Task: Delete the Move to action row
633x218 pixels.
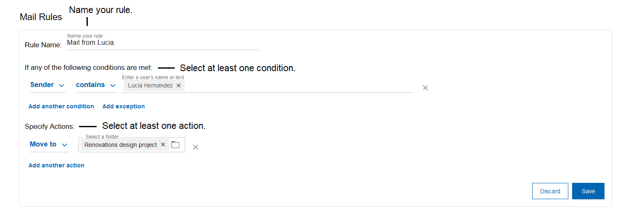Action: click(x=195, y=147)
